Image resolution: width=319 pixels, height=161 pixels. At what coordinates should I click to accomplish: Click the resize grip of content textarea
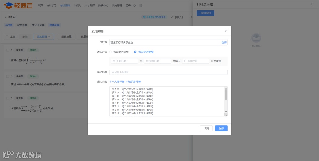pos(226,115)
